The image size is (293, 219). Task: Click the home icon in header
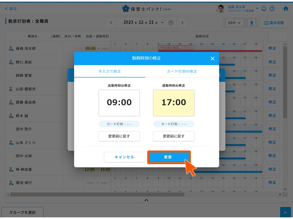(x=286, y=9)
